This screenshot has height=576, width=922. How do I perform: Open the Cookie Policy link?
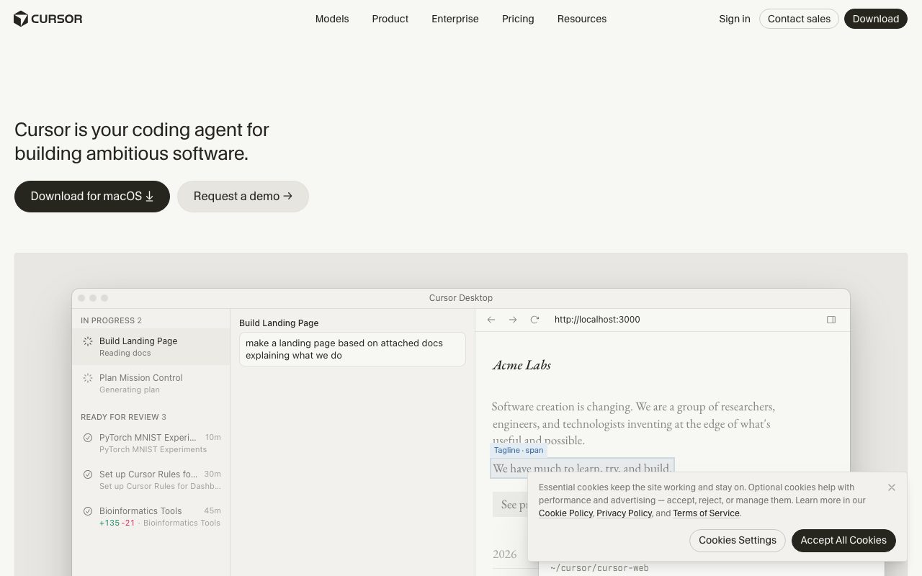click(x=565, y=513)
